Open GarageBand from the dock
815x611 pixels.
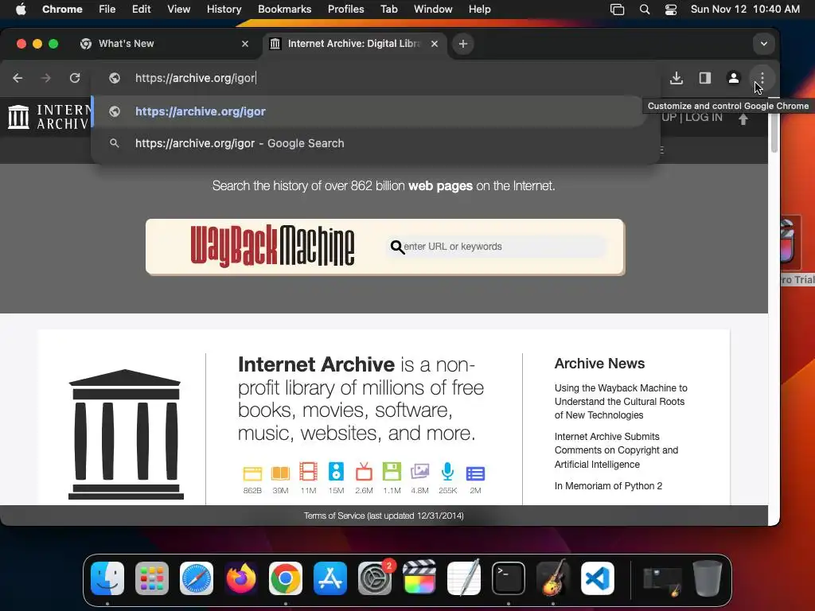(553, 578)
